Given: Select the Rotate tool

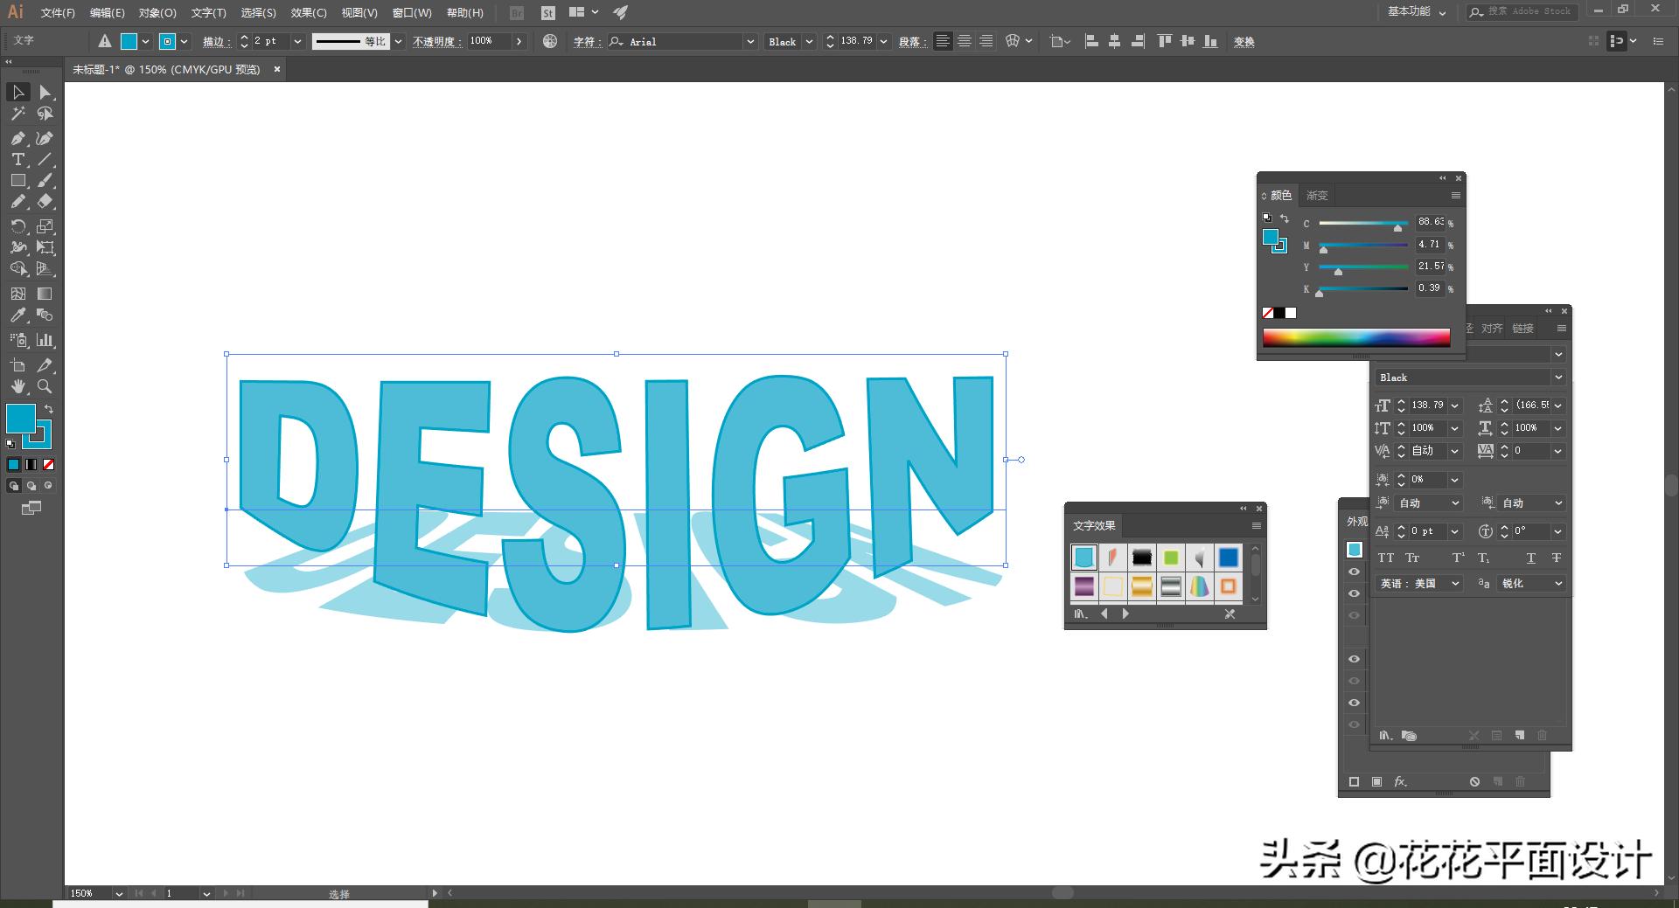Looking at the screenshot, I should [17, 226].
